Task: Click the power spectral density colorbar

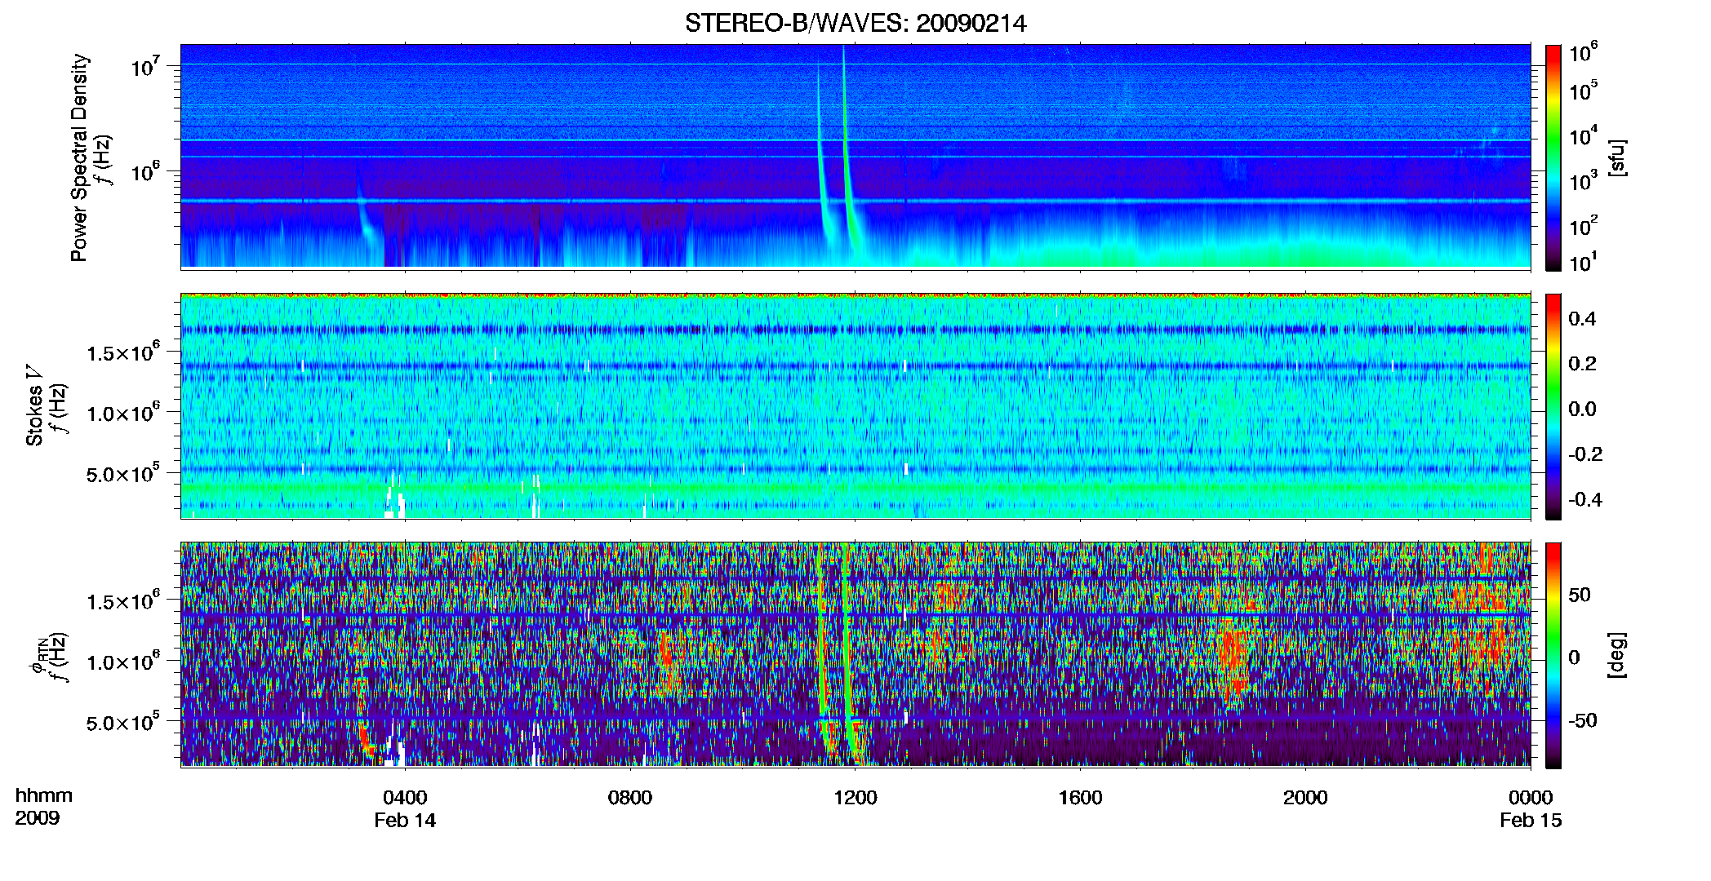Action: pos(1553,157)
